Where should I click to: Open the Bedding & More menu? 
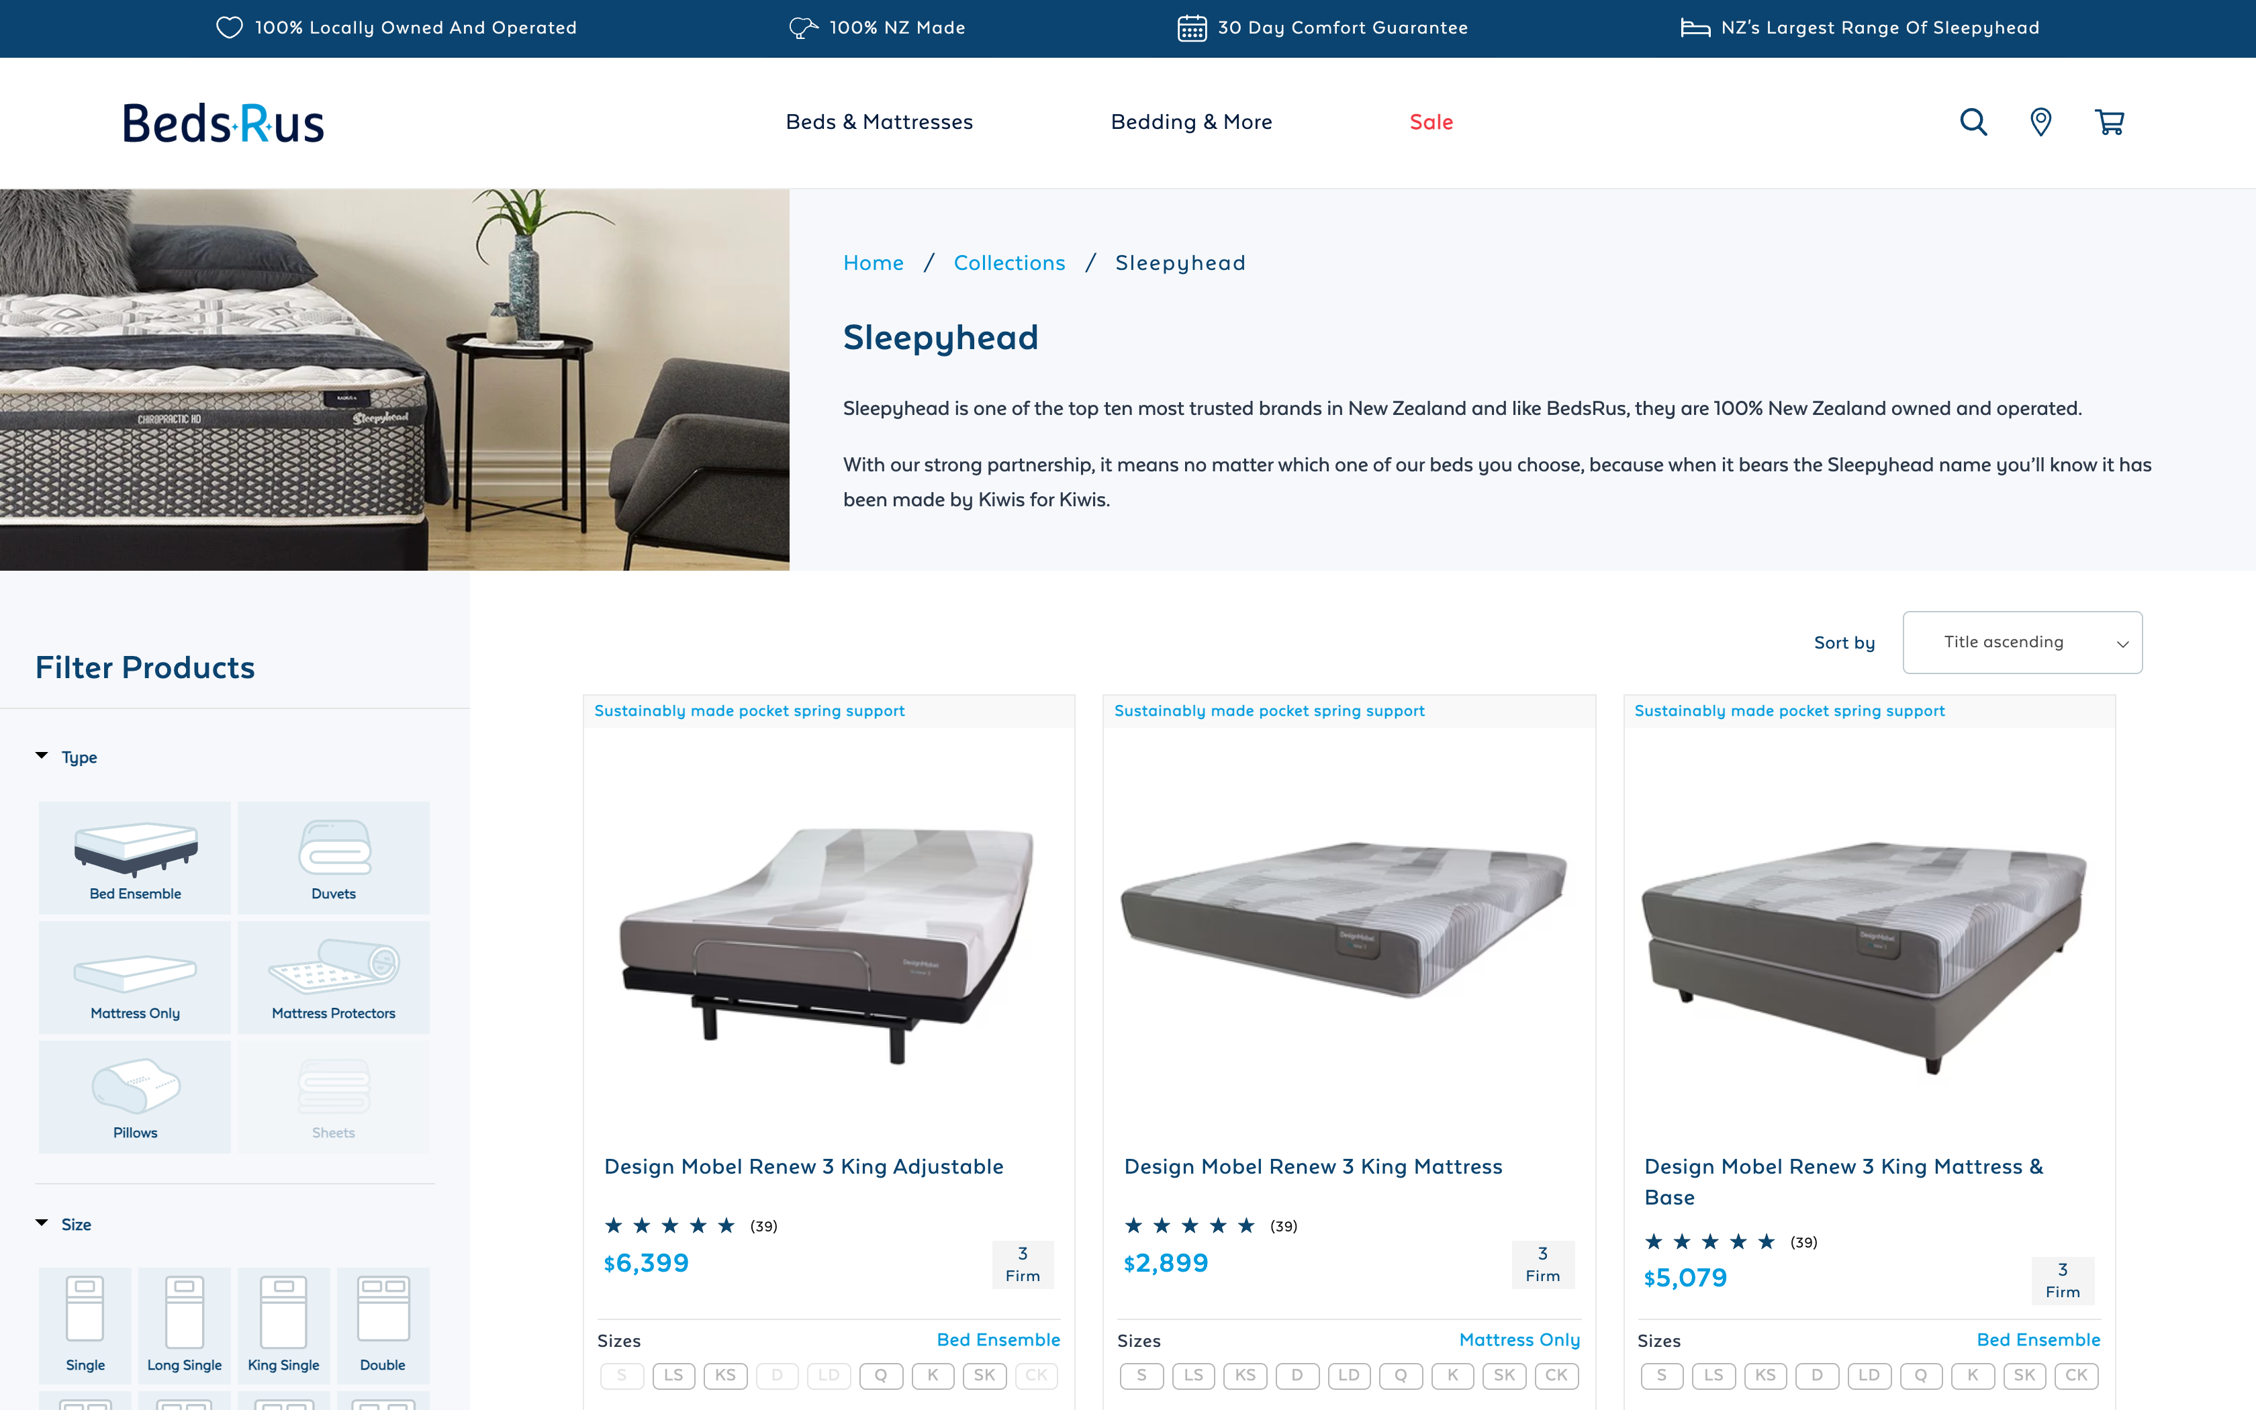click(x=1191, y=122)
